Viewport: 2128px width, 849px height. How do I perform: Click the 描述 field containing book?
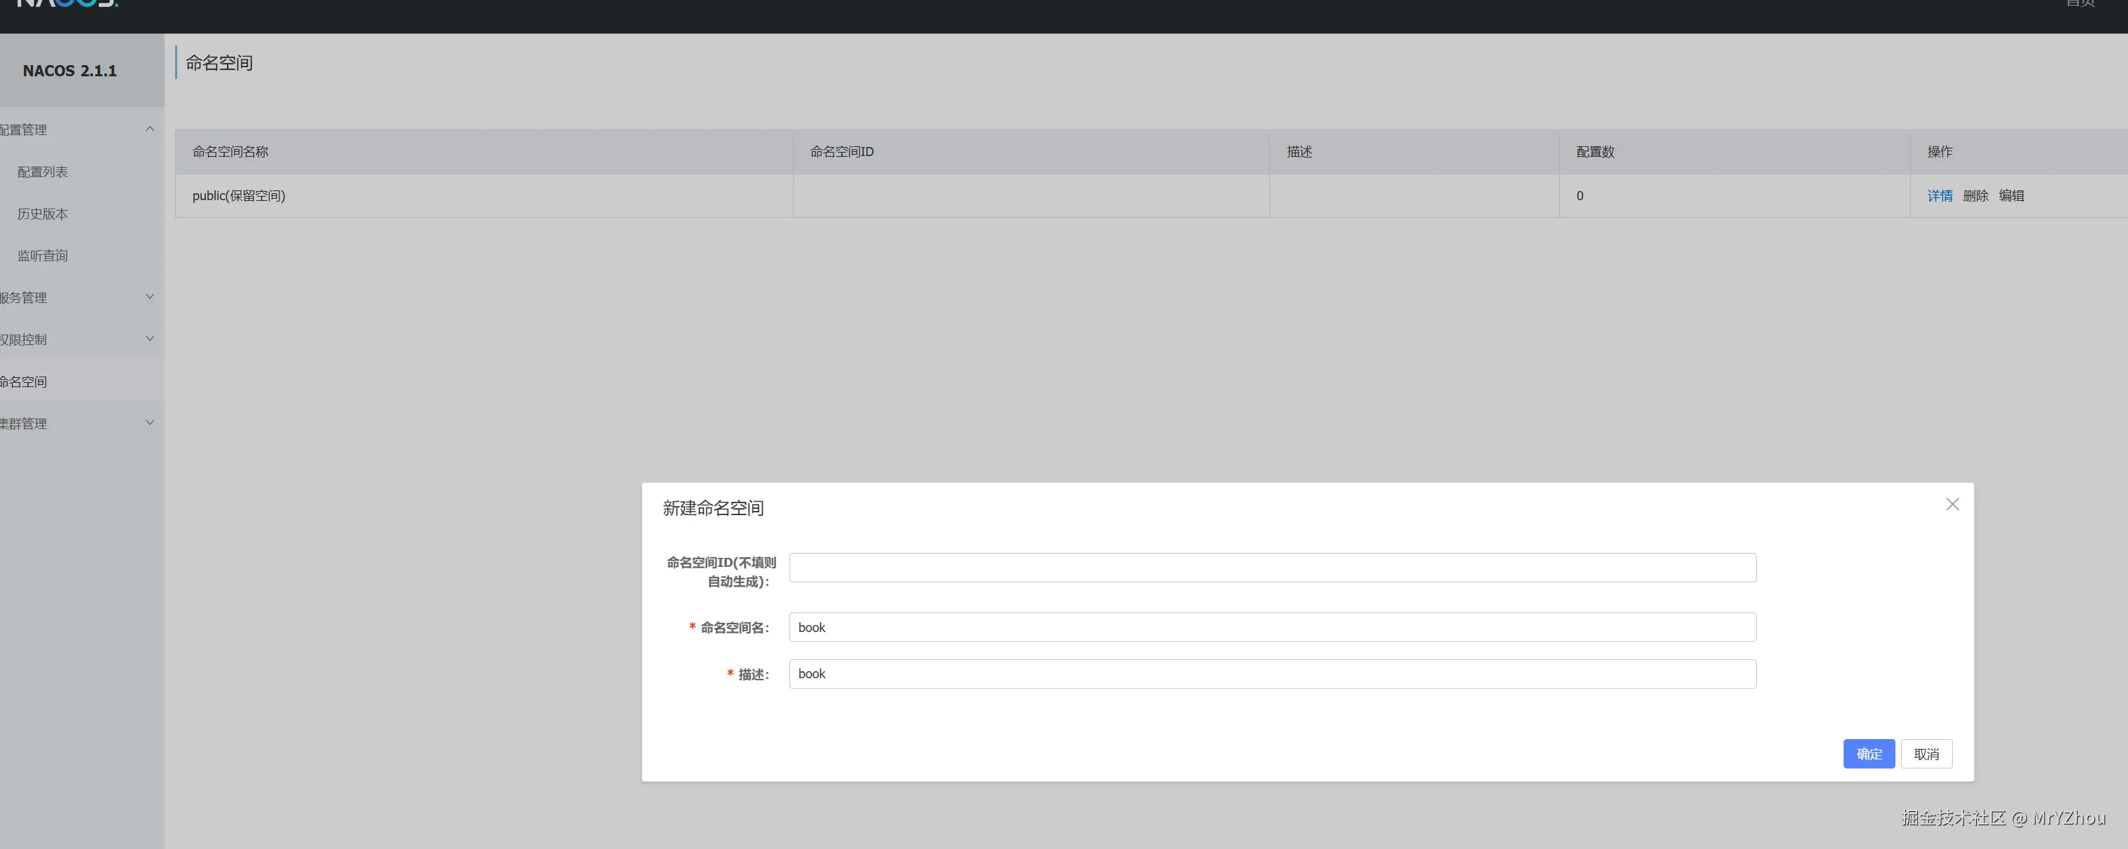point(1272,674)
